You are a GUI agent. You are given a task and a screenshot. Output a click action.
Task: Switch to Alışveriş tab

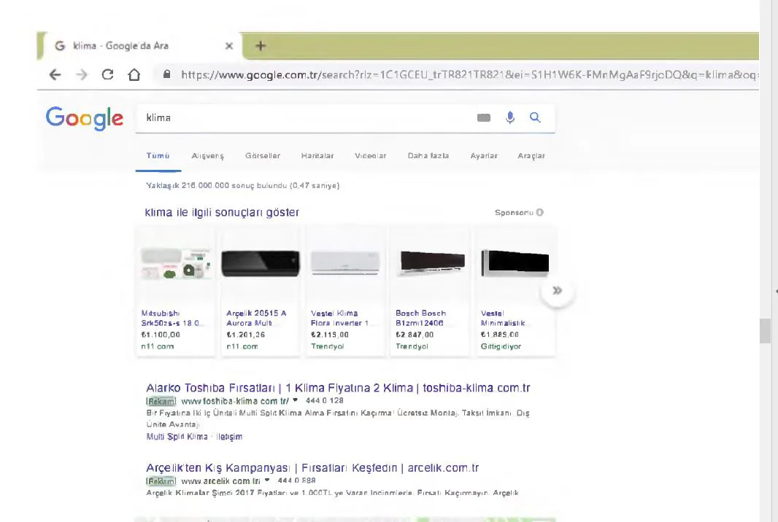point(207,156)
